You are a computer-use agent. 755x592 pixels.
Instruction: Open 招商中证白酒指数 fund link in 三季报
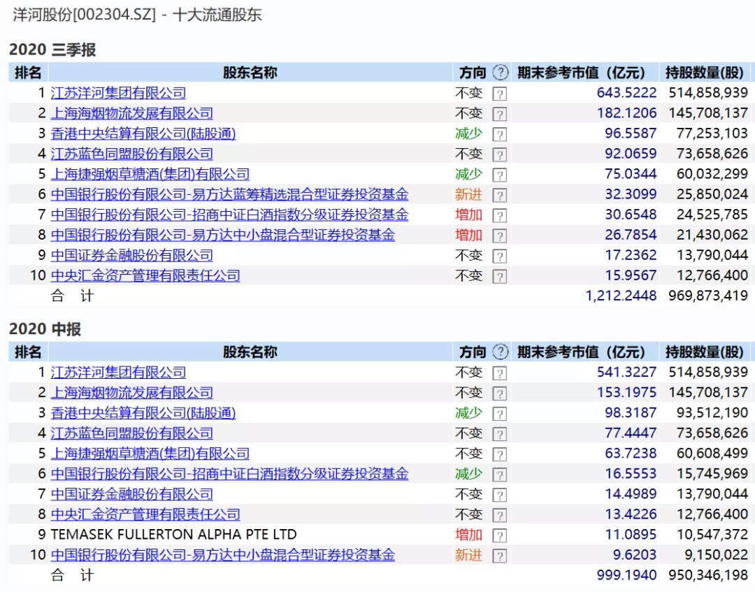point(230,214)
